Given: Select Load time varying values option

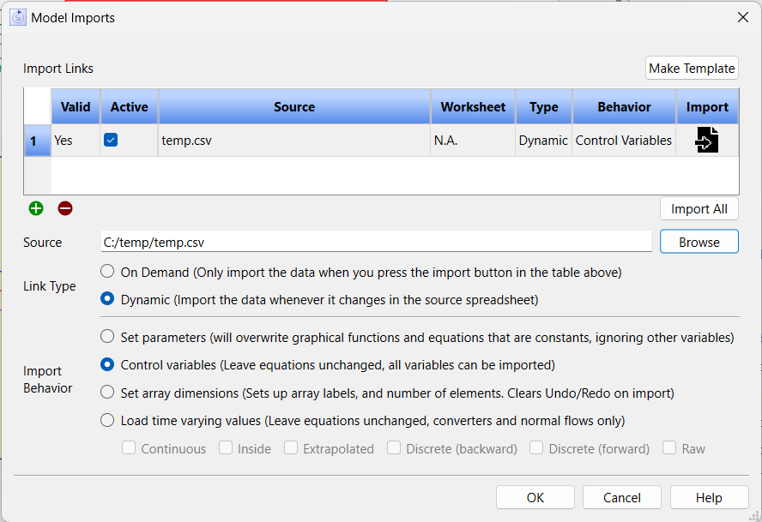Looking at the screenshot, I should tap(107, 420).
